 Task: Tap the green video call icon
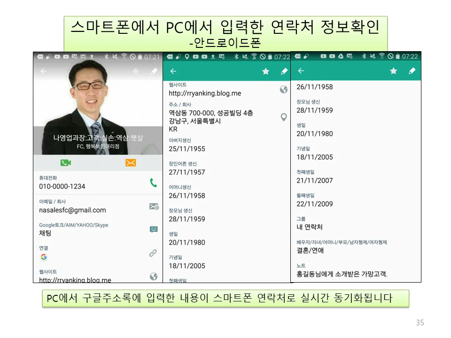[64, 163]
